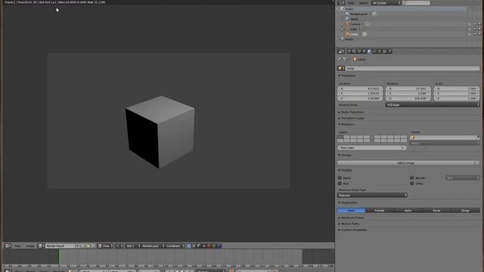Click the pin icon in properties breadcrumb
Image resolution: width=484 pixels, height=272 pixels.
pyautogui.click(x=340, y=59)
